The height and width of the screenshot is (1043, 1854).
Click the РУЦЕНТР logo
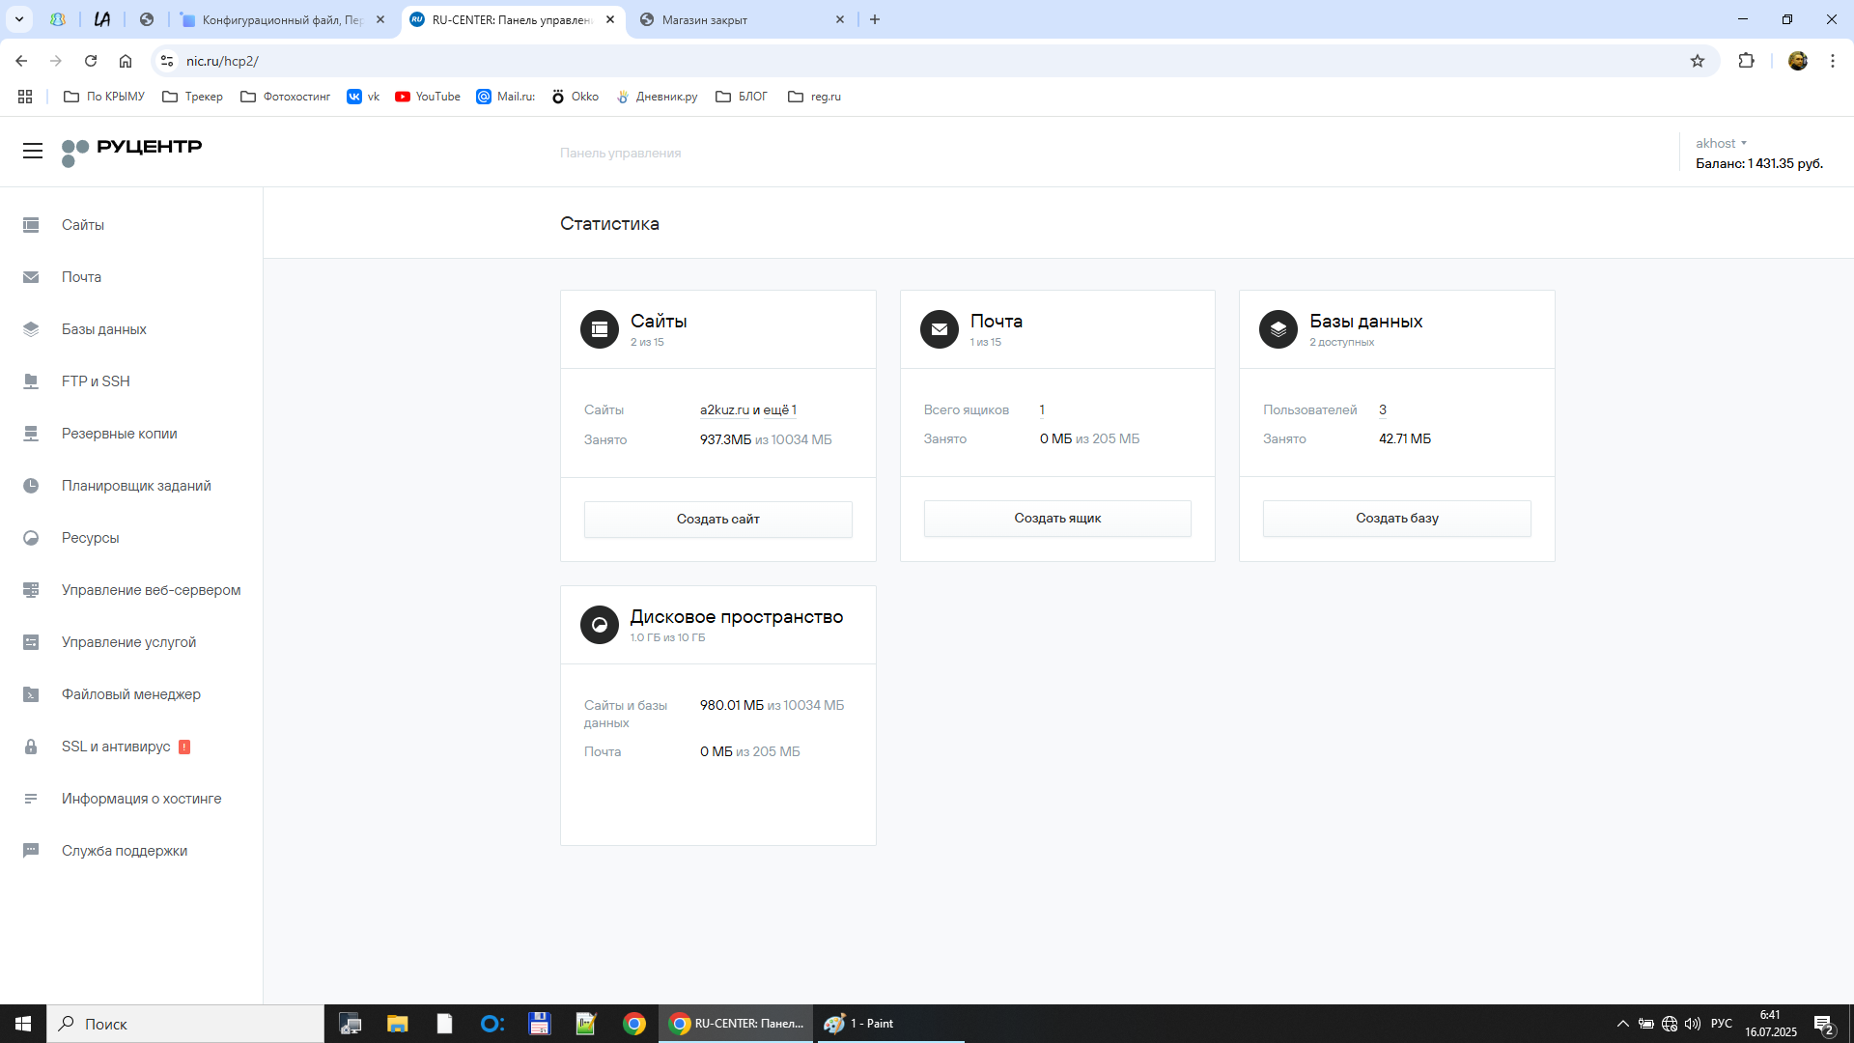coord(131,152)
